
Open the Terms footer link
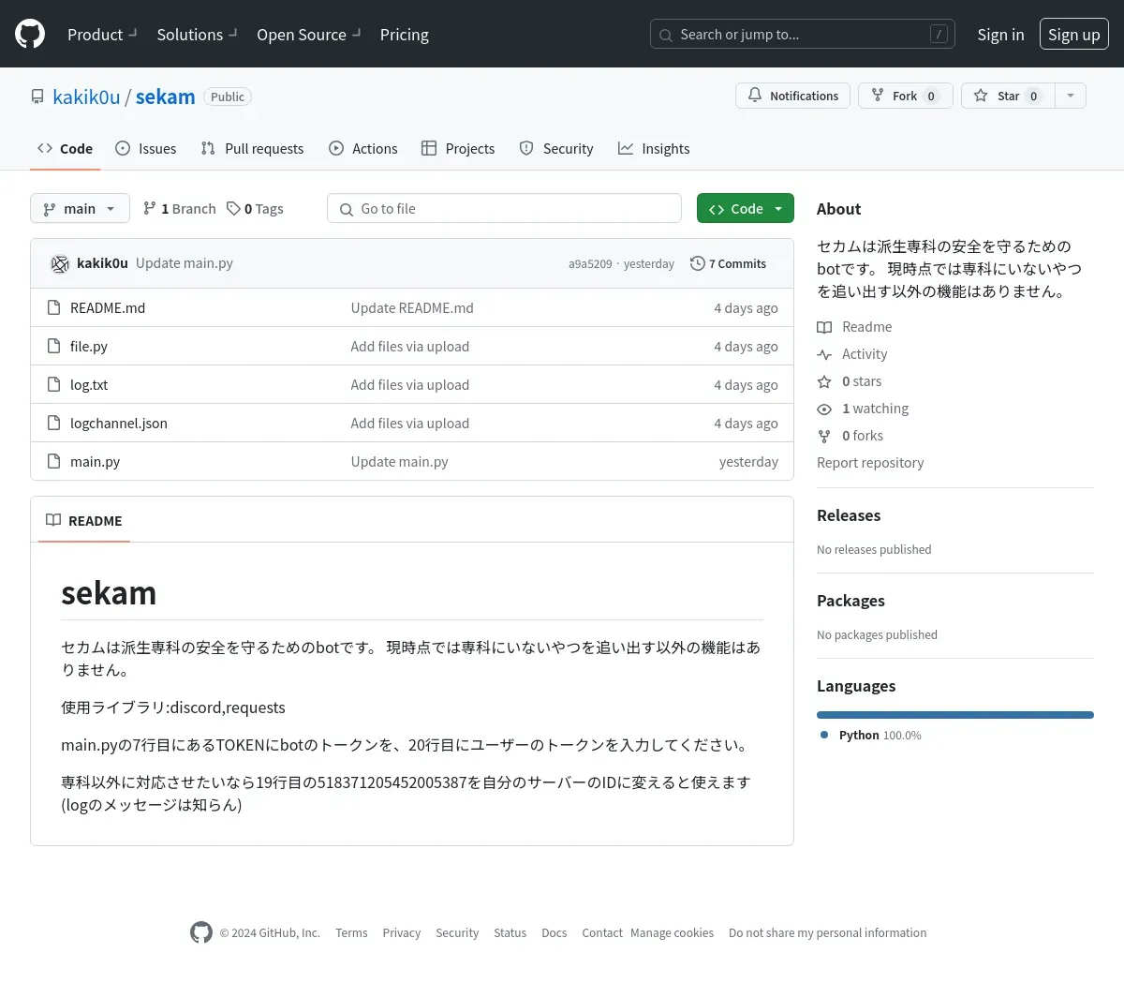pos(351,933)
